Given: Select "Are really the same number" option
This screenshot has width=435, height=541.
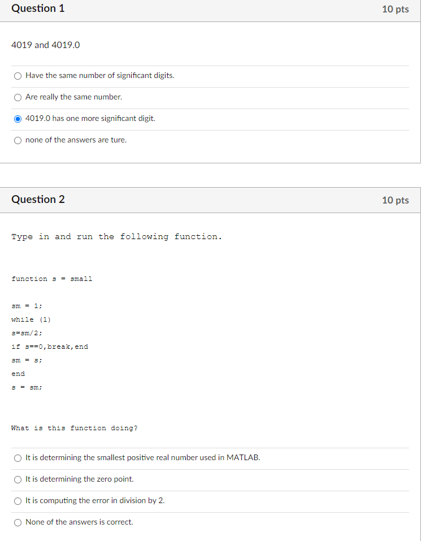Looking at the screenshot, I should 18,97.
